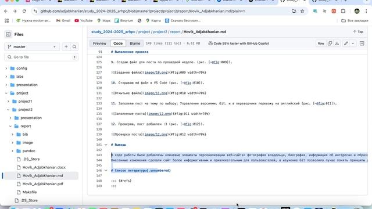372x209 pixels.
Task: Collapse the project2 folder chevron
Action: [x=8, y=110]
